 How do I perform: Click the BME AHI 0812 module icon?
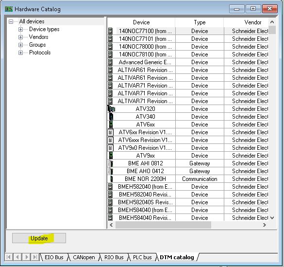tap(111, 163)
